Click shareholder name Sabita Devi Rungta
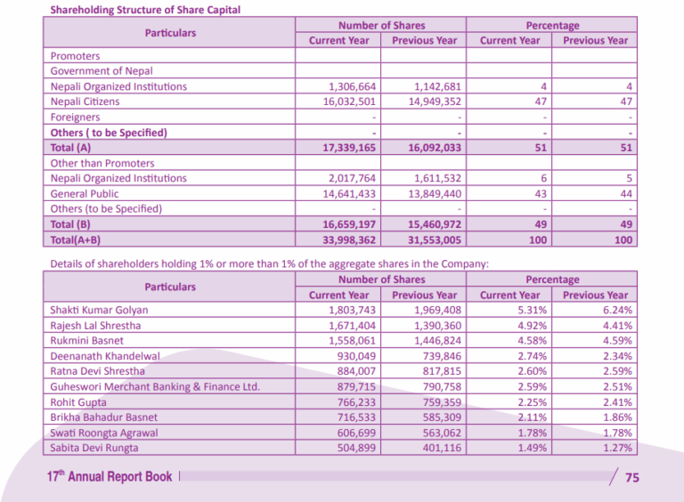The image size is (684, 502). (96, 447)
